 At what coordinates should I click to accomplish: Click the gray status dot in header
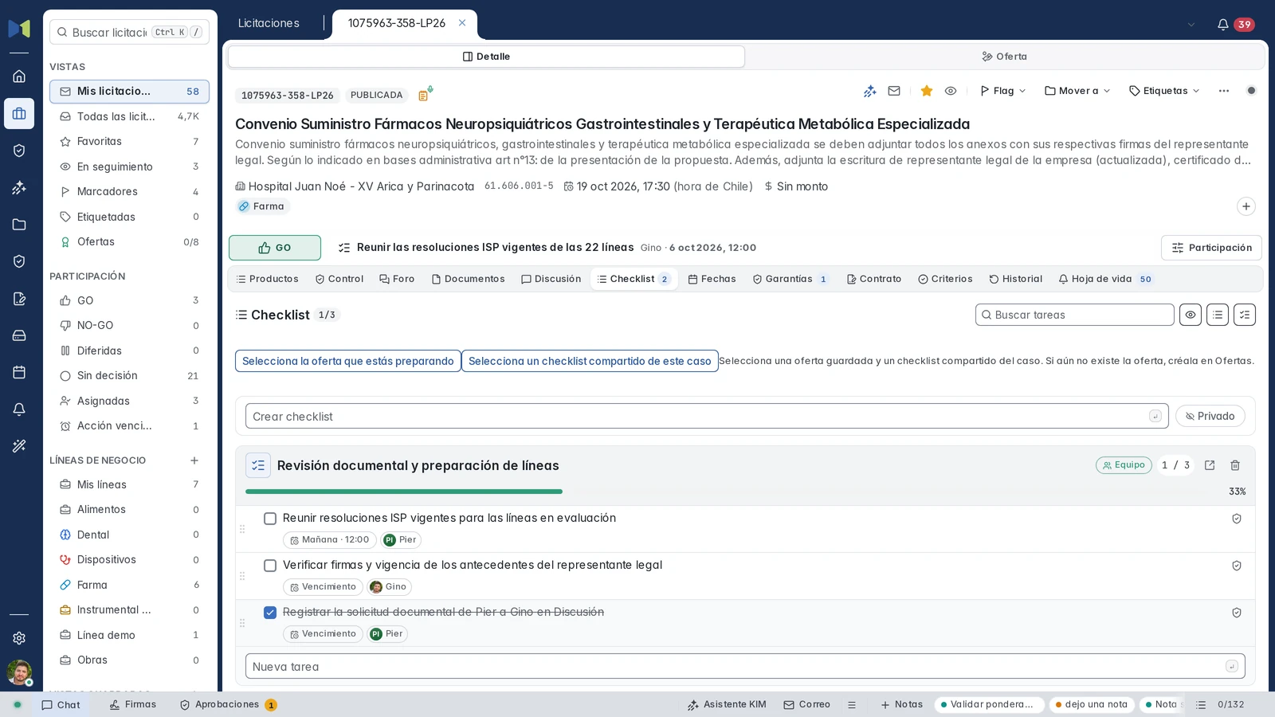point(1251,91)
